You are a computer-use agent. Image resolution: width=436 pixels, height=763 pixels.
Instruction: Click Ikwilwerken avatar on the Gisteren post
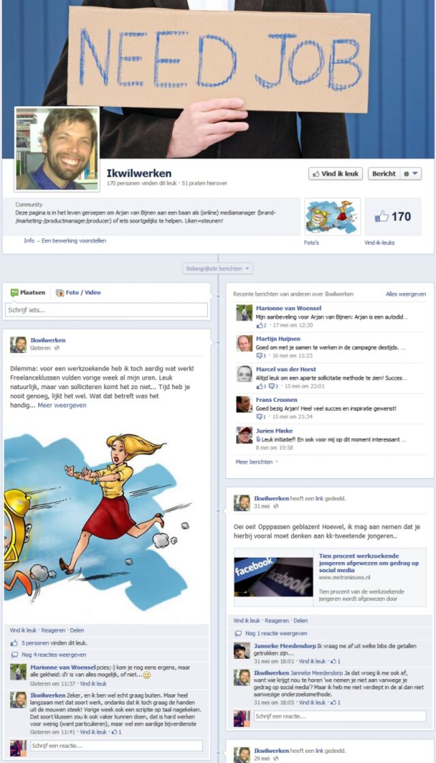tap(18, 345)
